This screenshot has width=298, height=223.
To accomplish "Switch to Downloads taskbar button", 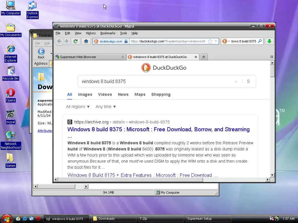I will click(114, 219).
